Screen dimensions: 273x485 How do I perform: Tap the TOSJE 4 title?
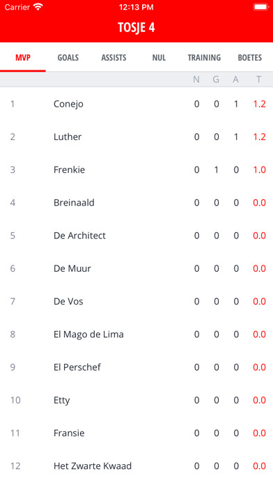(x=136, y=28)
